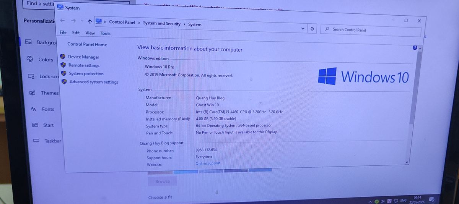This screenshot has height=204, width=459.
Task: Click the System window title icon
Action: tap(60, 7)
